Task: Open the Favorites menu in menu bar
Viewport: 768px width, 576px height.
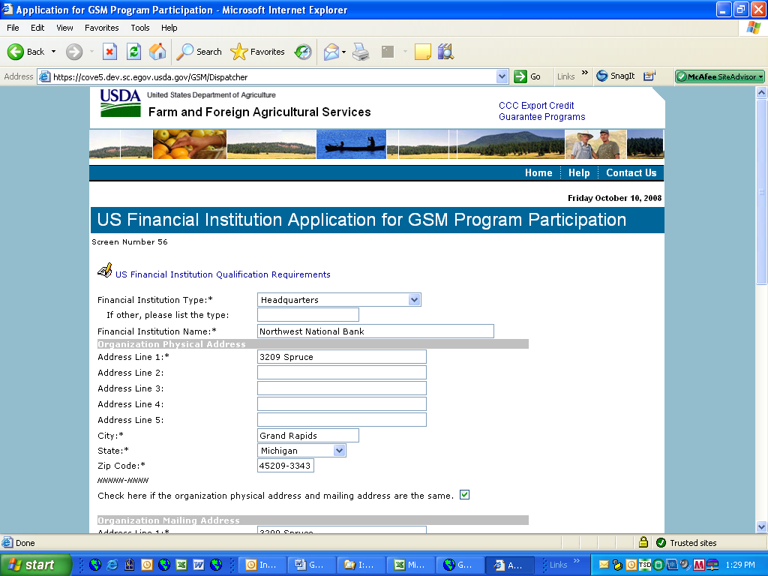Action: 101,28
